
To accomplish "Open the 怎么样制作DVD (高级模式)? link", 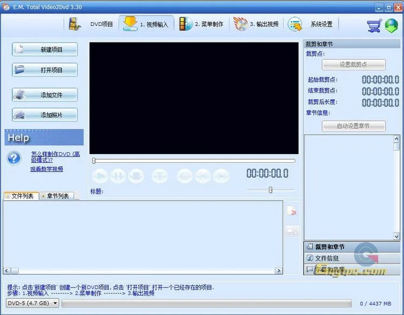I will click(x=55, y=157).
